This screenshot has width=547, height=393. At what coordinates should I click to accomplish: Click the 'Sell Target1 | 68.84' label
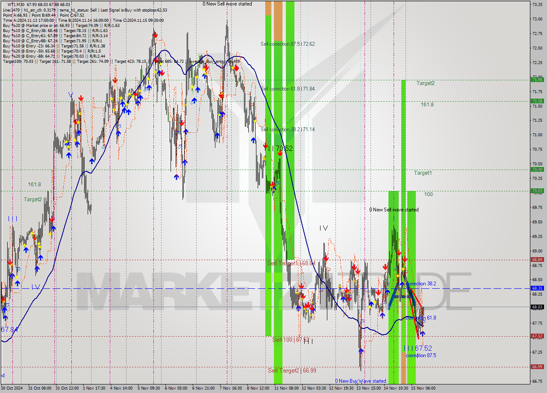(291, 263)
